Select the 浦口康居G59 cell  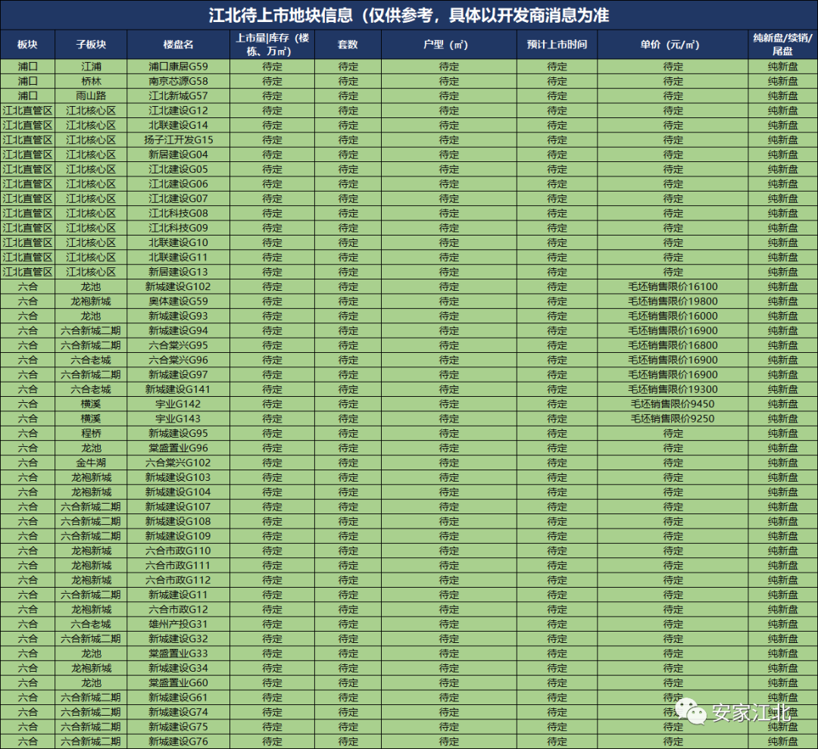[x=180, y=66]
